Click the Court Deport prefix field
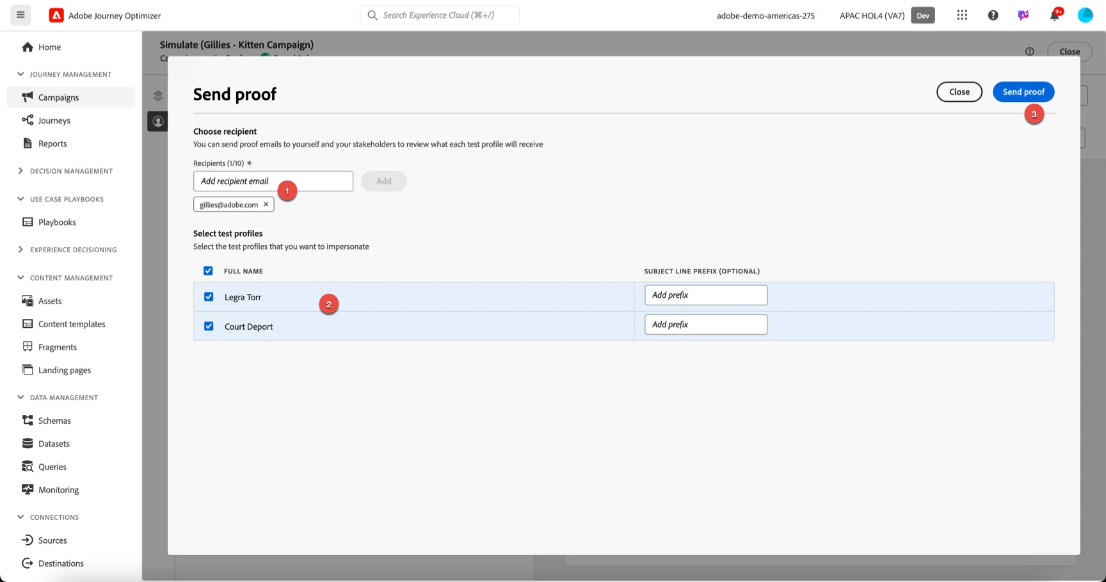 click(x=706, y=325)
